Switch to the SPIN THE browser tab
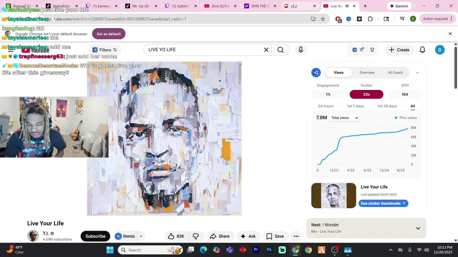This screenshot has height=257, width=458. [260, 6]
